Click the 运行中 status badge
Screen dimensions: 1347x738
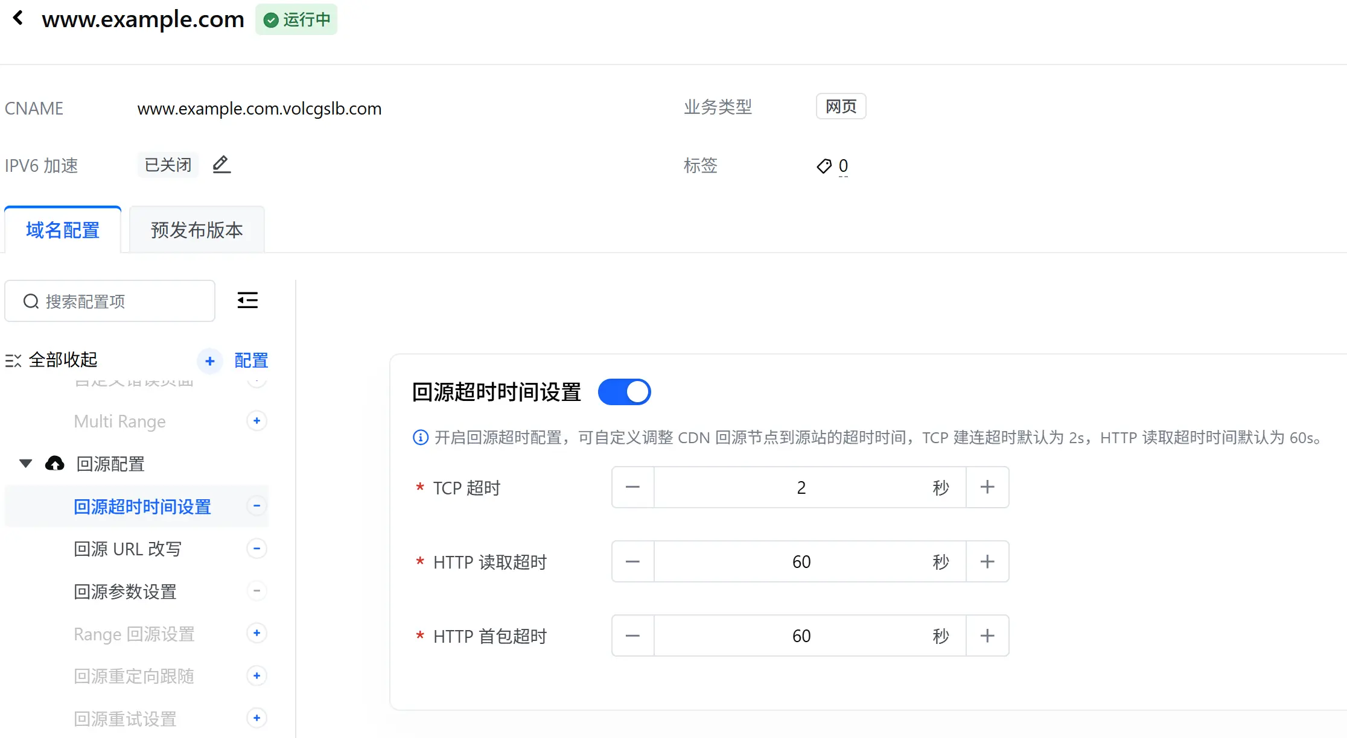tap(296, 19)
